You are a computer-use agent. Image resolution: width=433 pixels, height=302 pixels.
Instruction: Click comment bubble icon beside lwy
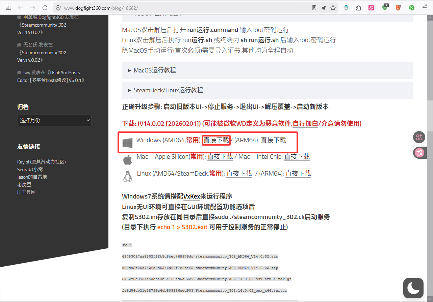click(x=19, y=72)
